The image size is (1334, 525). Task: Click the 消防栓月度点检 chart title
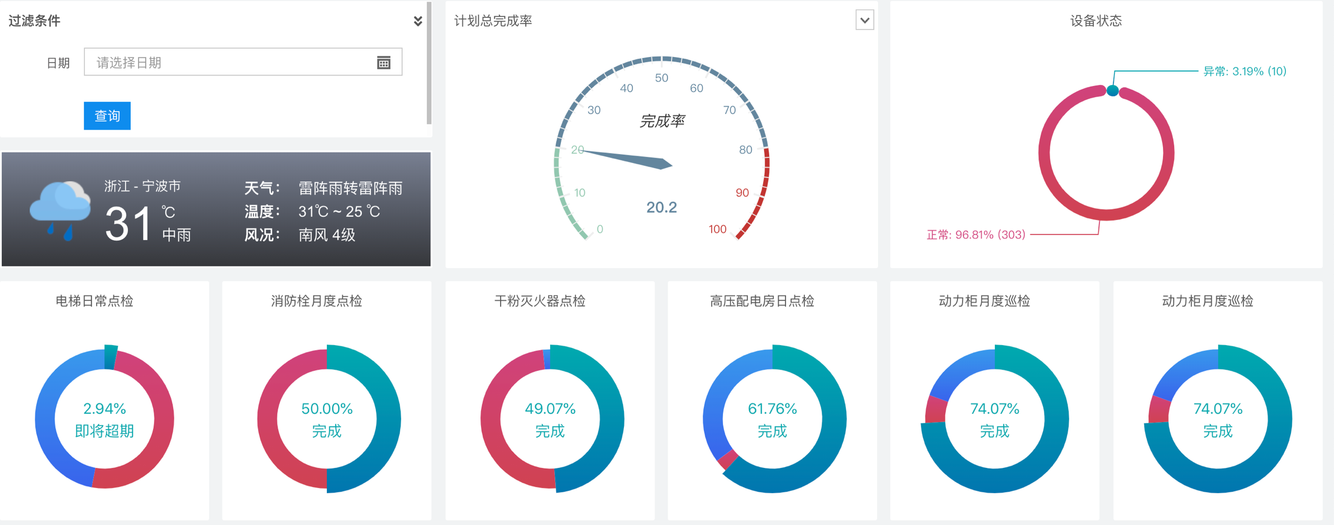pyautogui.click(x=317, y=301)
